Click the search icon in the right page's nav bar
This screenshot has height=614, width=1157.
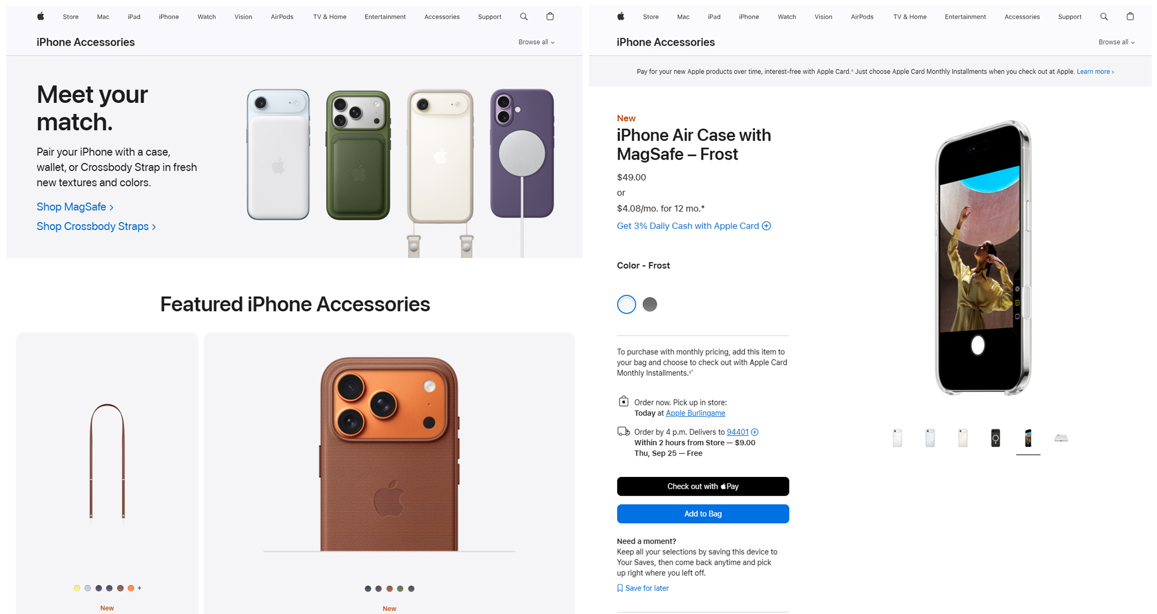(x=1104, y=17)
